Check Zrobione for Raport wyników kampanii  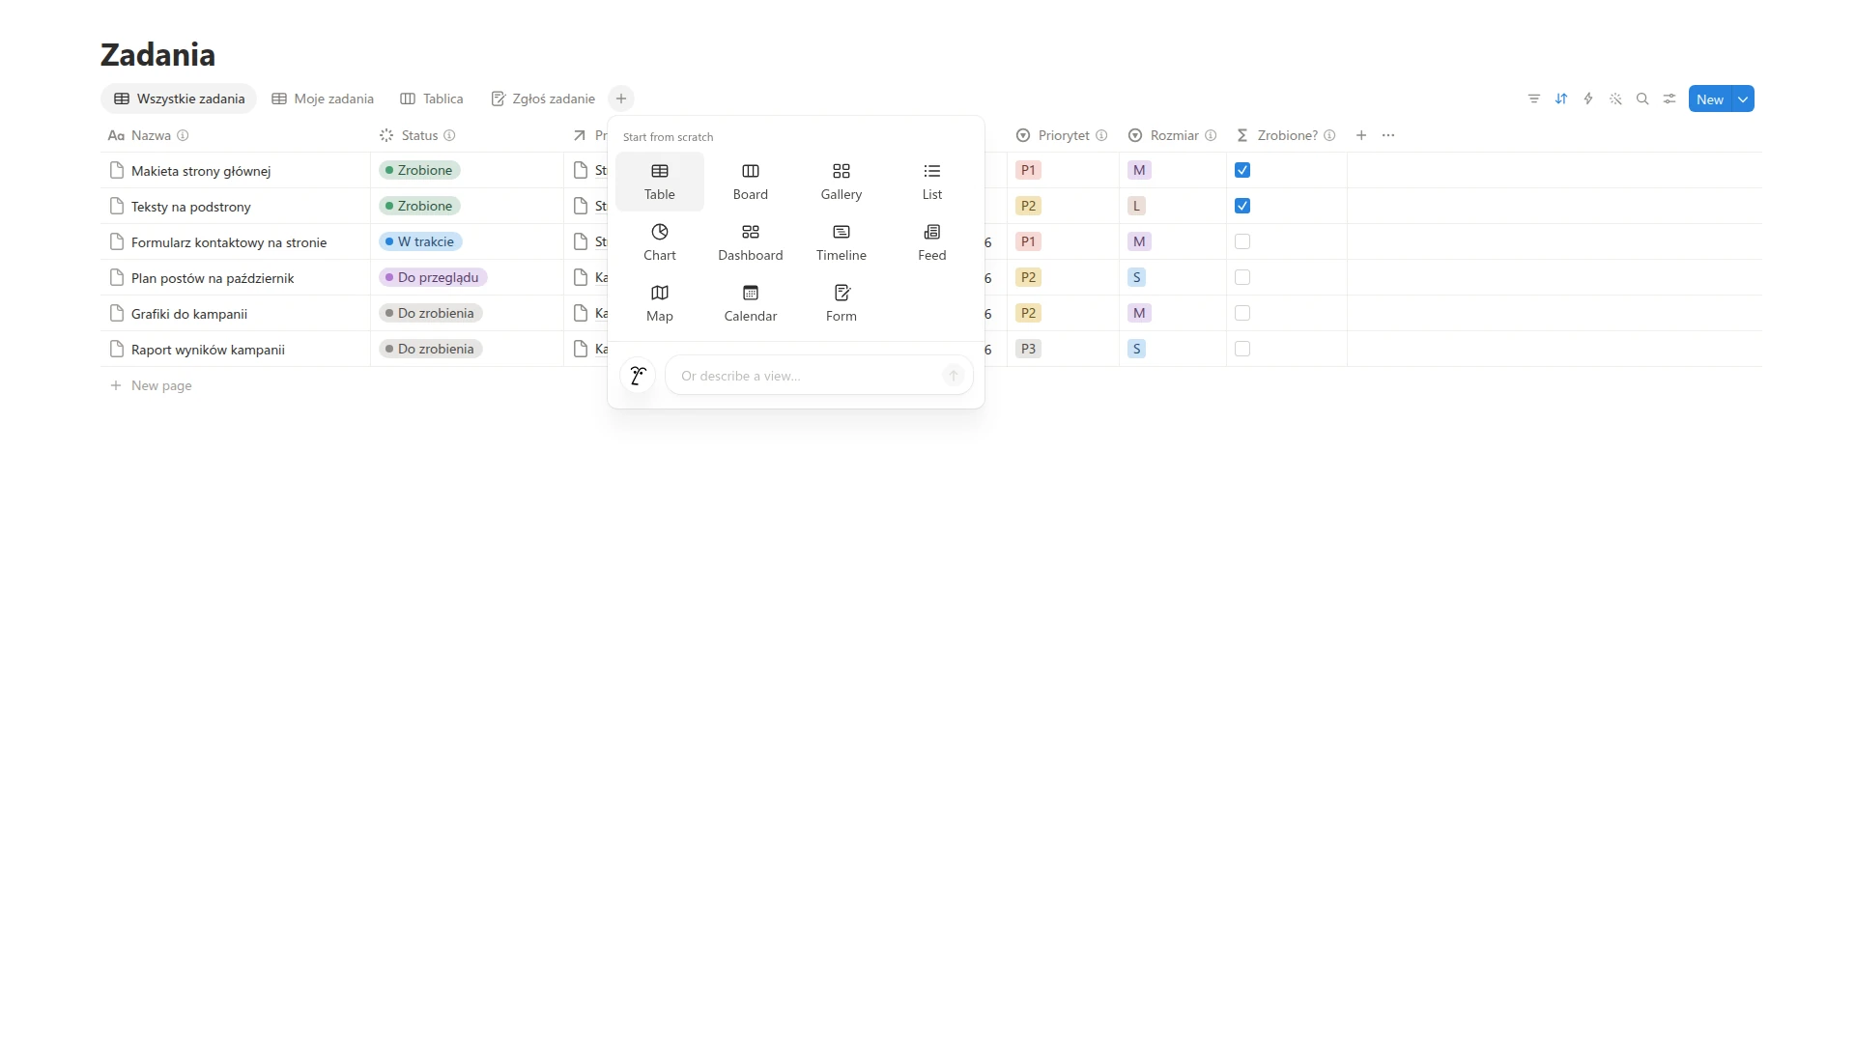[1242, 349]
